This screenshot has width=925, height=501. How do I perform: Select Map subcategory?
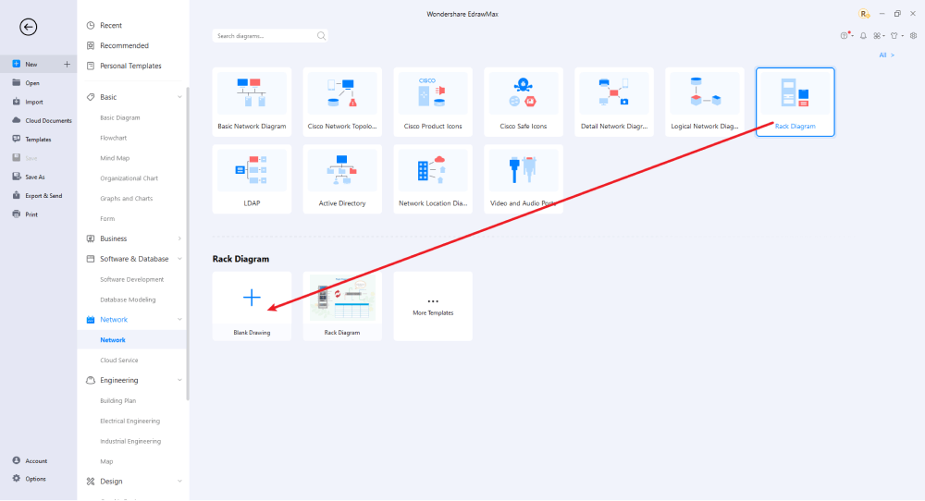point(106,461)
